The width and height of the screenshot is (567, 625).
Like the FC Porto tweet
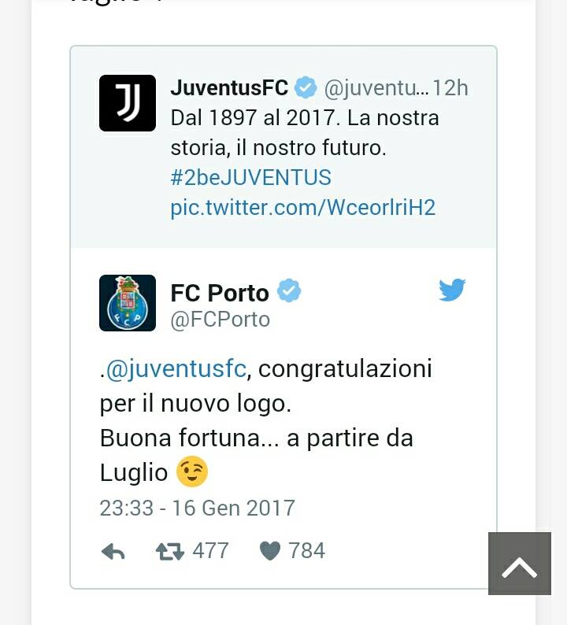tap(270, 551)
